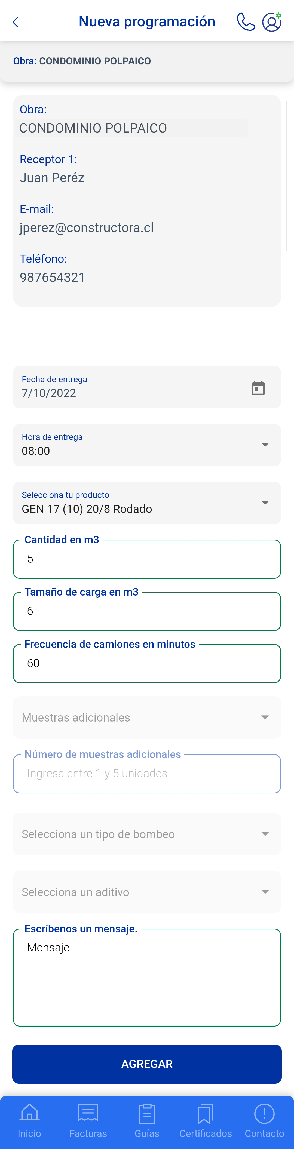The height and width of the screenshot is (1149, 294).
Task: Open the user profile settings icon
Action: [272, 21]
